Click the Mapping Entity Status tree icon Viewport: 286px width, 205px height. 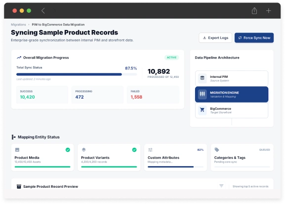click(x=13, y=137)
